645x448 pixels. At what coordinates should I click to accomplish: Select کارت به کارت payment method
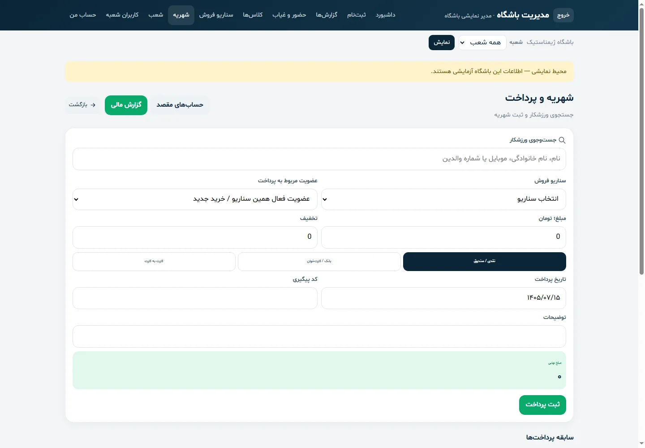pyautogui.click(x=154, y=262)
